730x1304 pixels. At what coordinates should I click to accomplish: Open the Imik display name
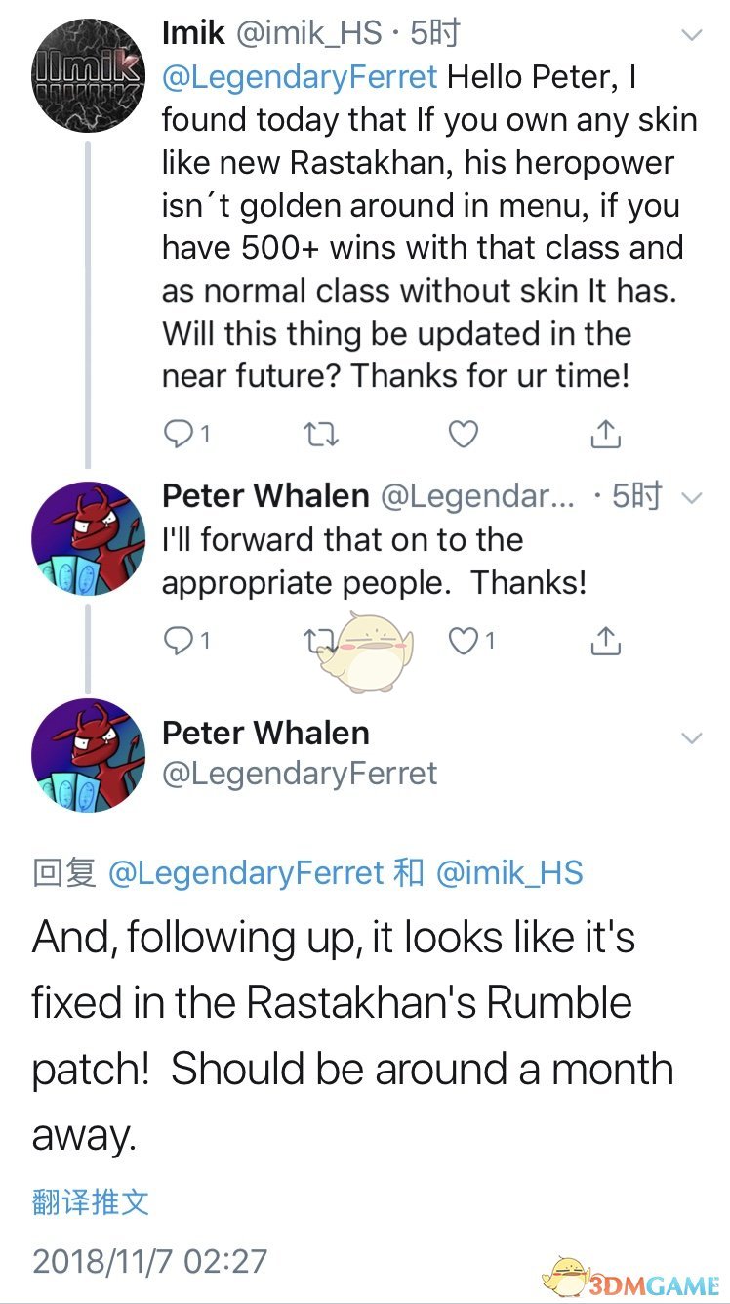click(x=194, y=33)
